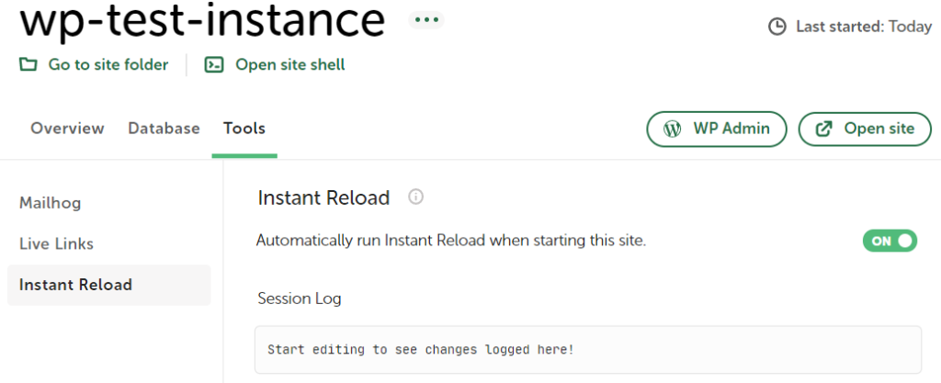Click the wp-test-instance site title

[202, 21]
